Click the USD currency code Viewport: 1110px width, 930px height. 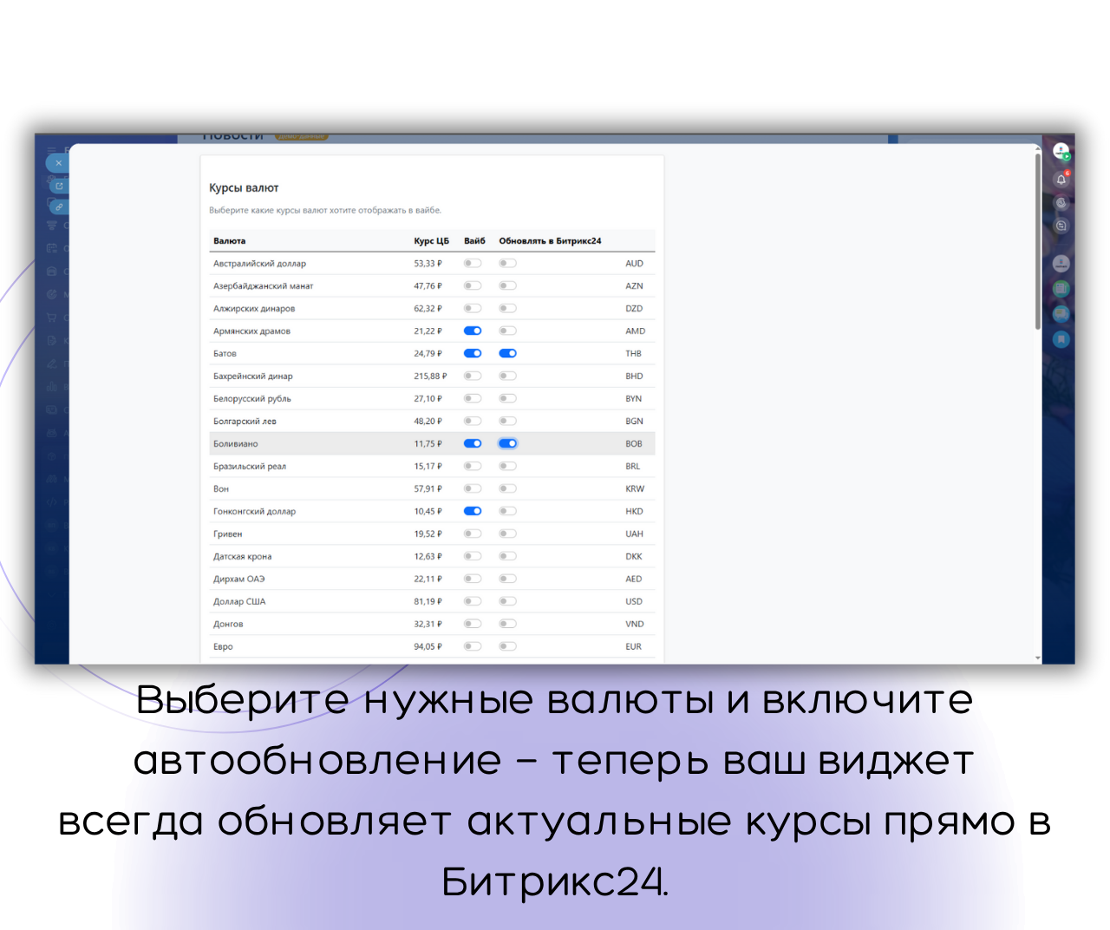click(634, 601)
